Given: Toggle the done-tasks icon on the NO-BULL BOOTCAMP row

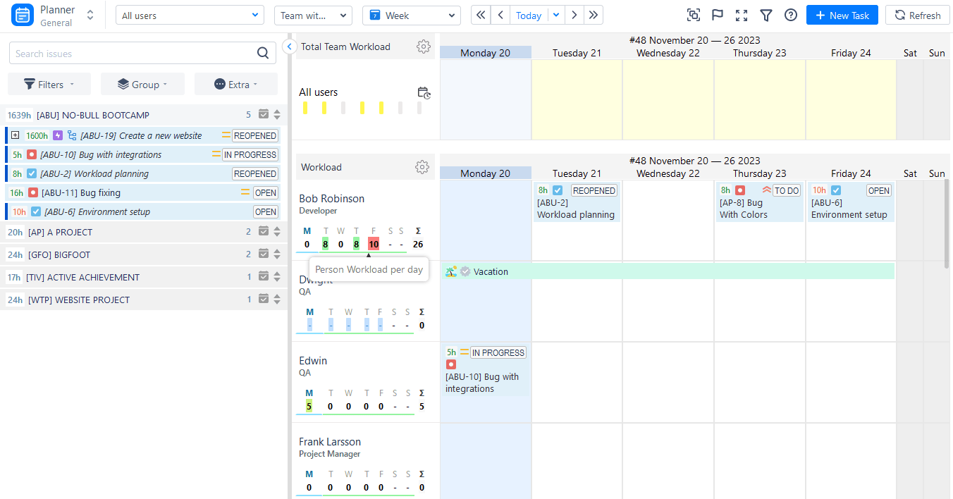Looking at the screenshot, I should [264, 114].
